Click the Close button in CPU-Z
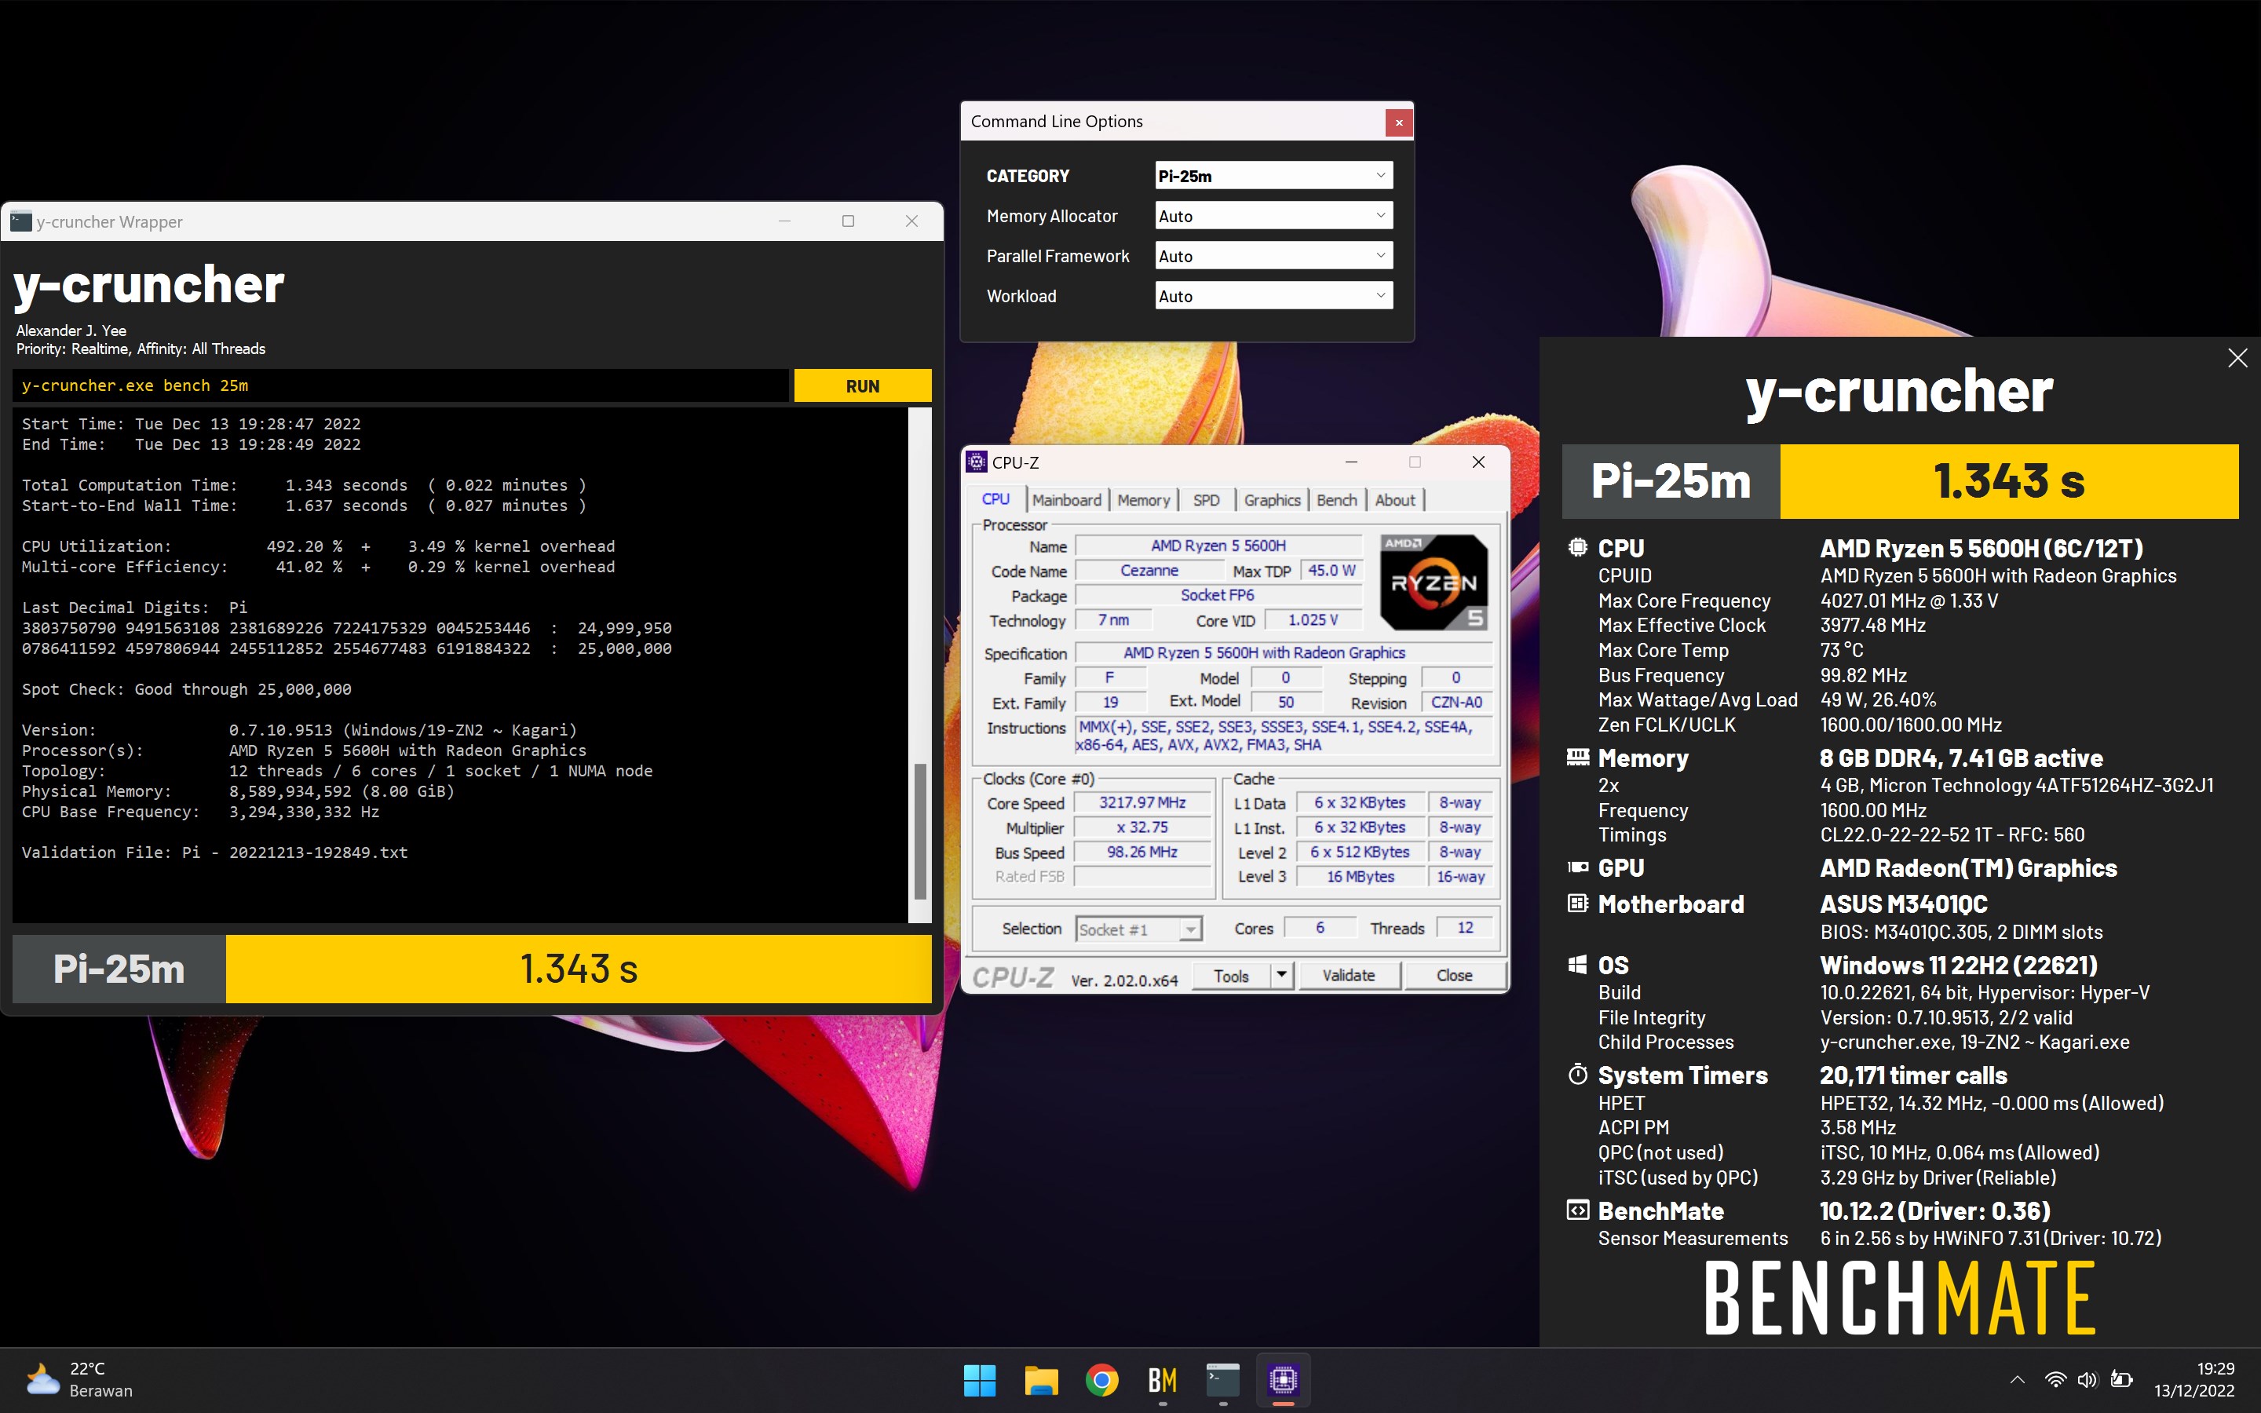 [1454, 975]
